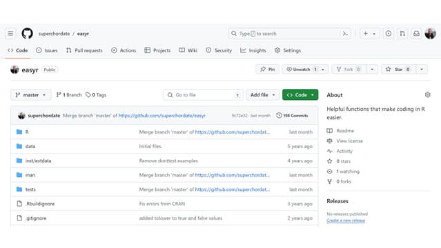441x248 pixels.
Task: Open the R folder
Action: click(27, 132)
